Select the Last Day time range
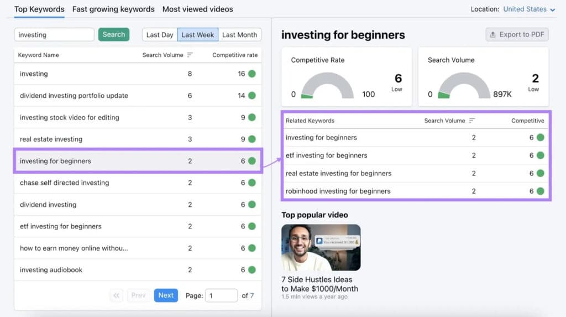The width and height of the screenshot is (566, 317). 160,35
